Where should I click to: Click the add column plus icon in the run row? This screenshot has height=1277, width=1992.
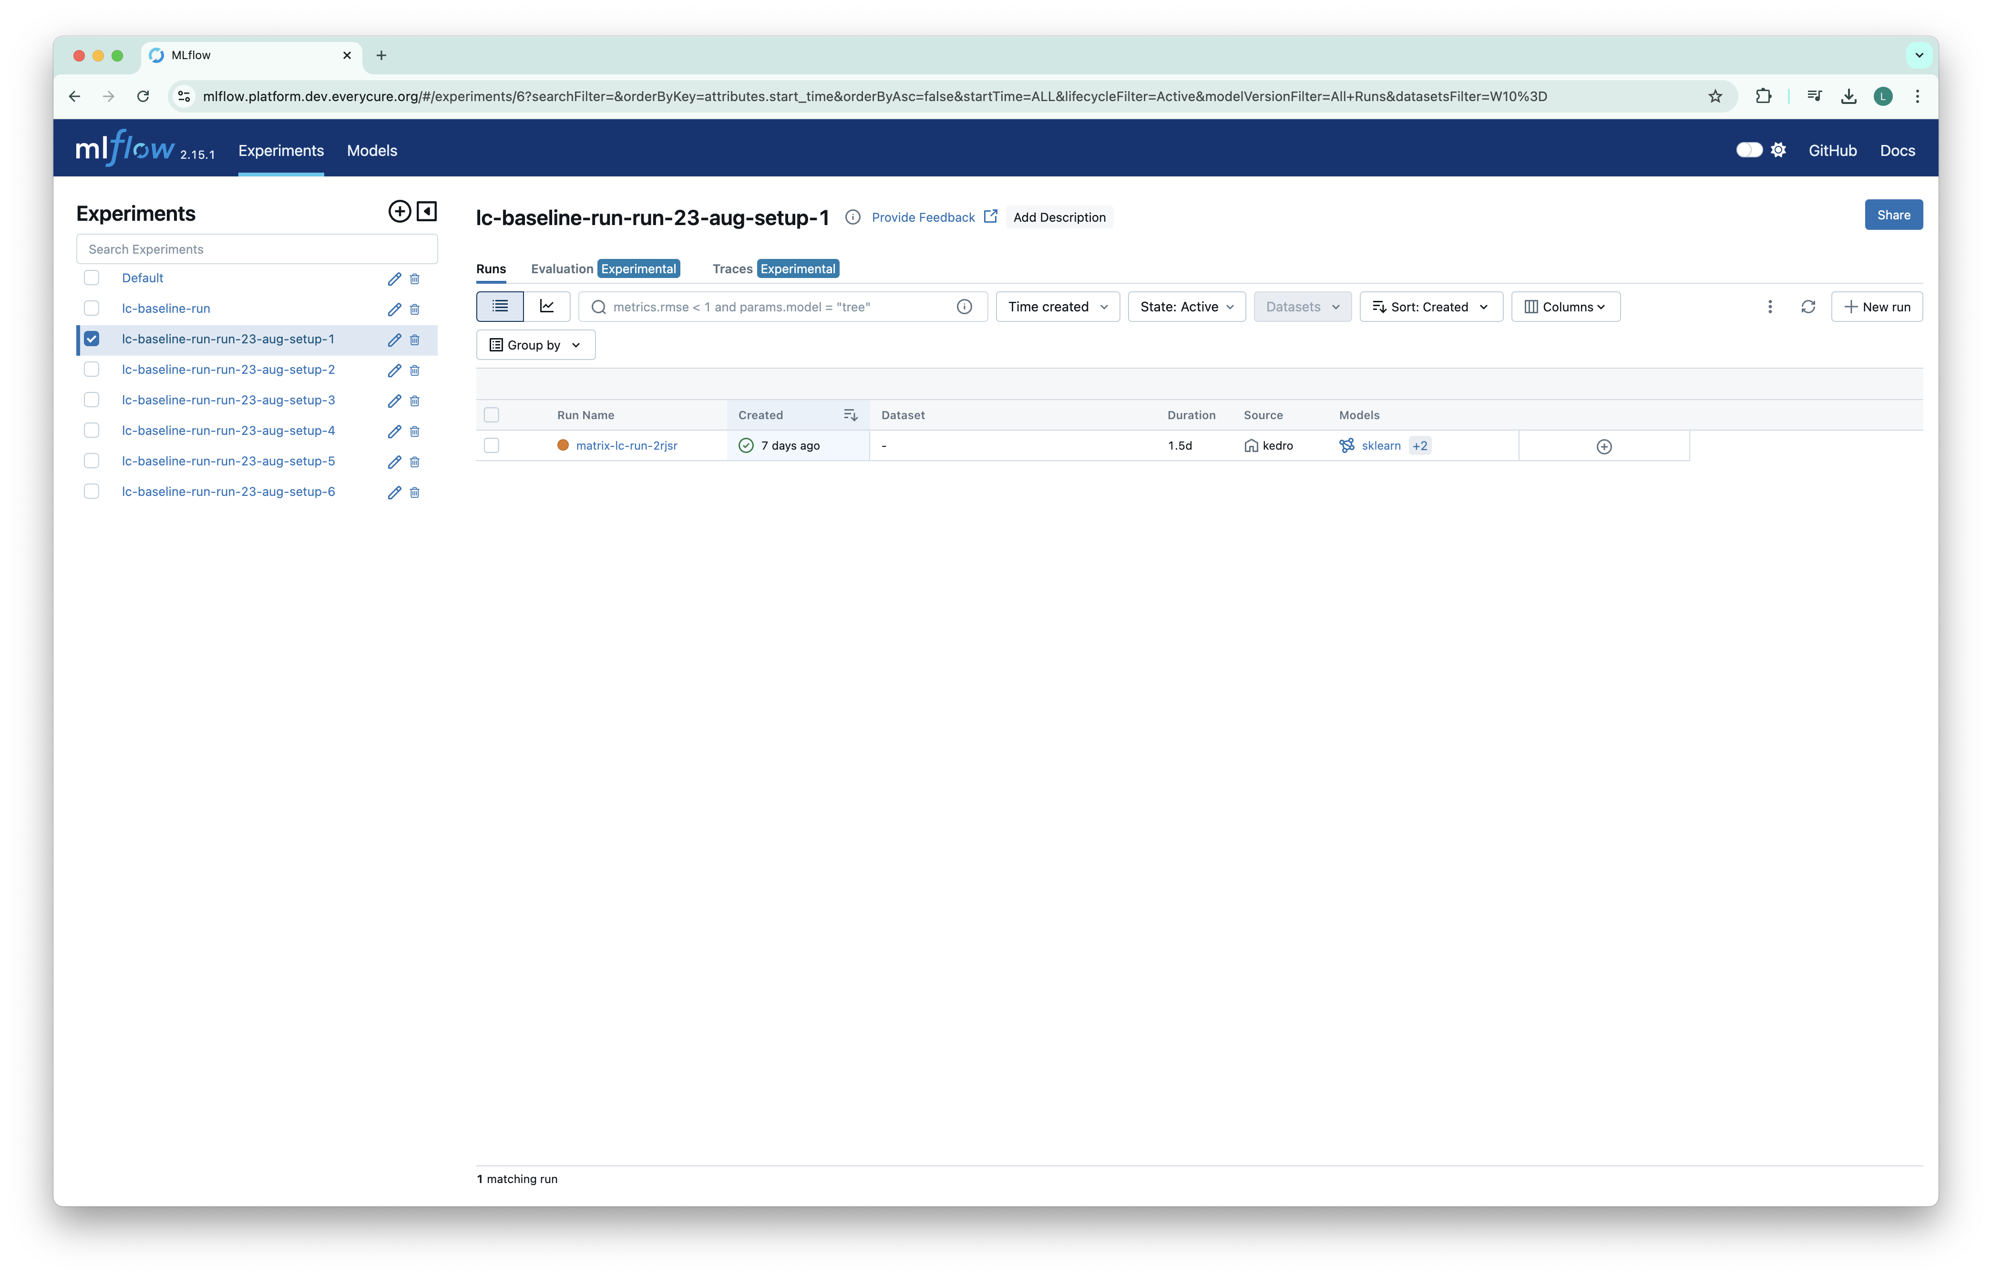point(1604,447)
